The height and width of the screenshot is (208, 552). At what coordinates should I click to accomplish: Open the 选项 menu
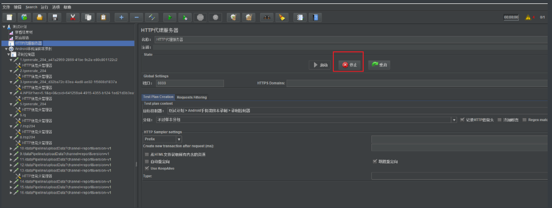coord(56,7)
